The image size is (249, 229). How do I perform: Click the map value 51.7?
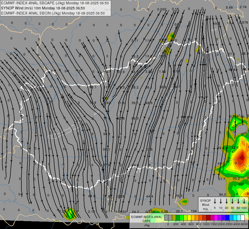click(222, 179)
